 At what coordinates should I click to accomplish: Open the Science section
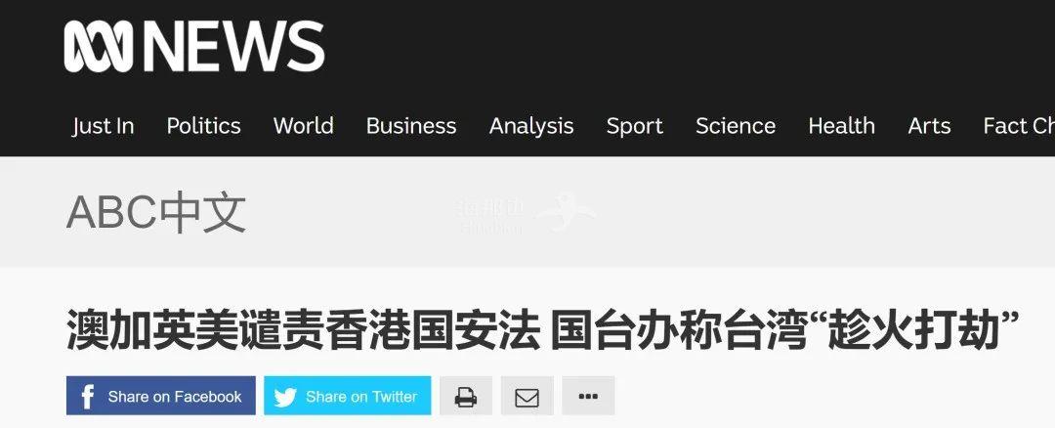(736, 126)
